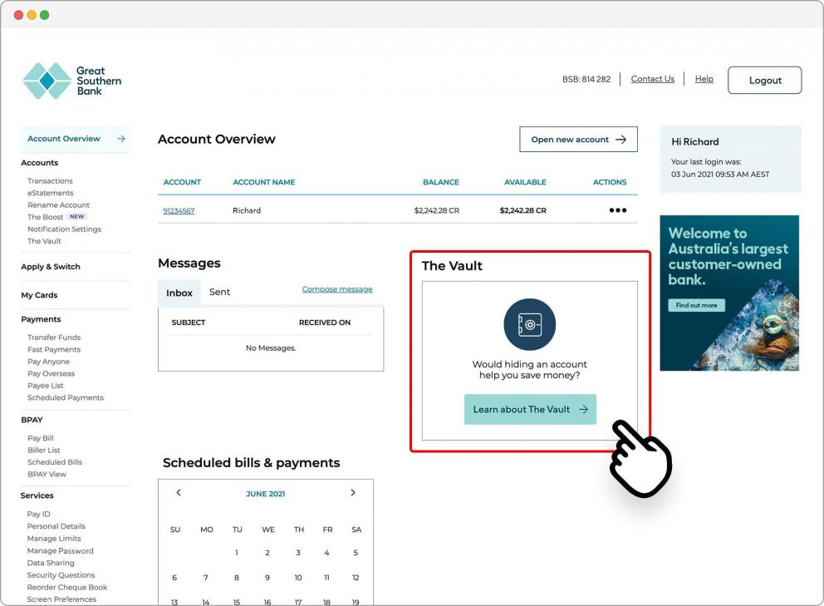Go to next month in calendar
The height and width of the screenshot is (606, 824).
[353, 493]
